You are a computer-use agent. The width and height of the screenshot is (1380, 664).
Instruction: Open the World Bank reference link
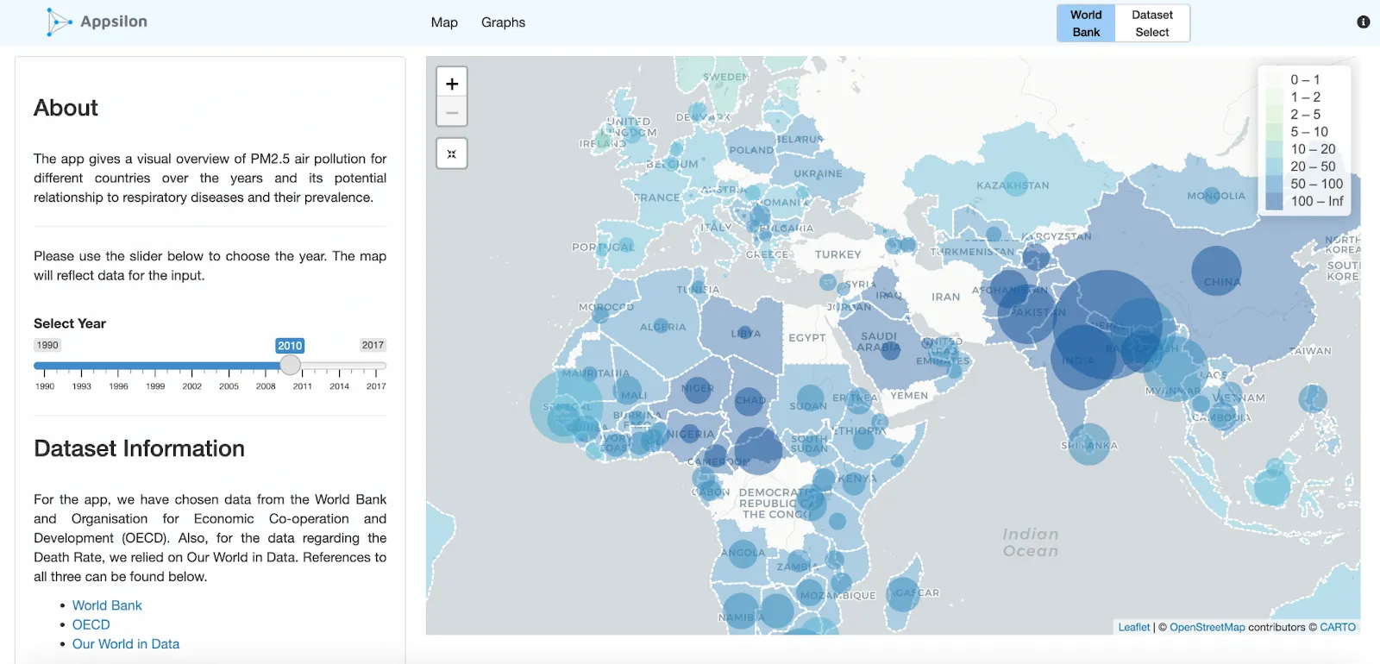click(x=107, y=605)
